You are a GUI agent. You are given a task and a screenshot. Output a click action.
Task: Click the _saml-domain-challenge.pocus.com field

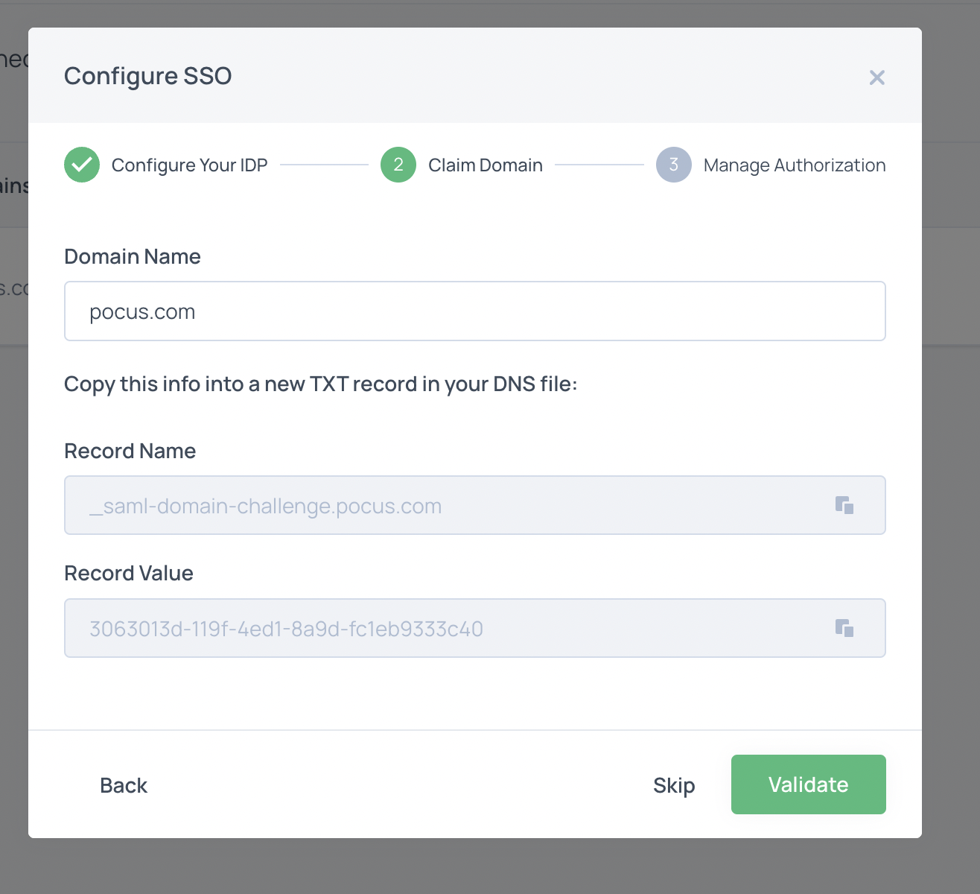[x=475, y=505]
